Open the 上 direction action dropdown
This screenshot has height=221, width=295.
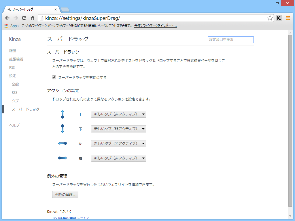pos(118,114)
